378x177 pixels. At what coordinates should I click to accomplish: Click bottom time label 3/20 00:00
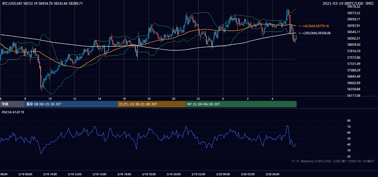tap(223, 174)
